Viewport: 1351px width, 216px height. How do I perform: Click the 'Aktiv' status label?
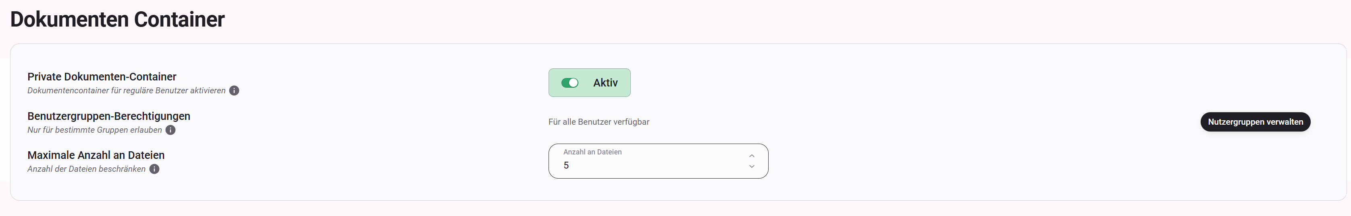pos(605,82)
